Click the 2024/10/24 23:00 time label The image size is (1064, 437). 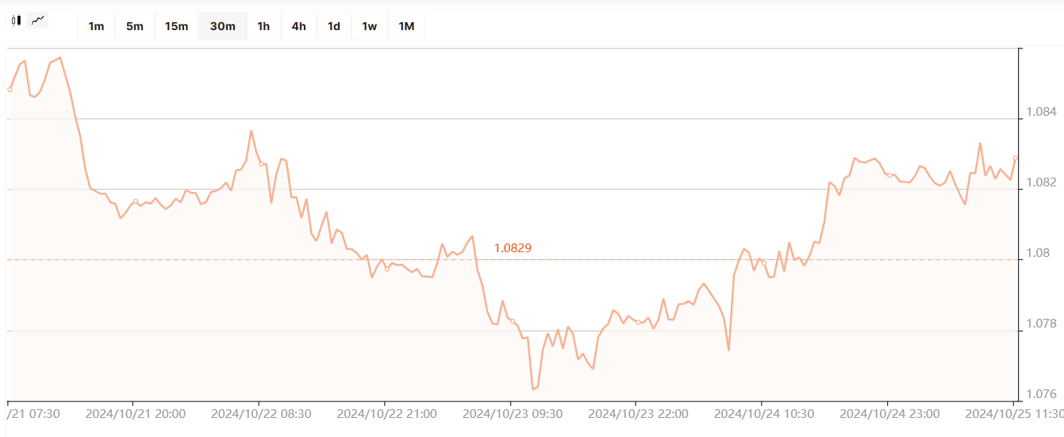click(890, 413)
